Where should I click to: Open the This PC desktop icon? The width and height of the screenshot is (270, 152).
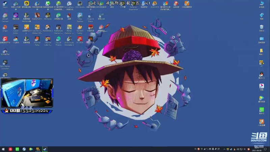(262, 5)
